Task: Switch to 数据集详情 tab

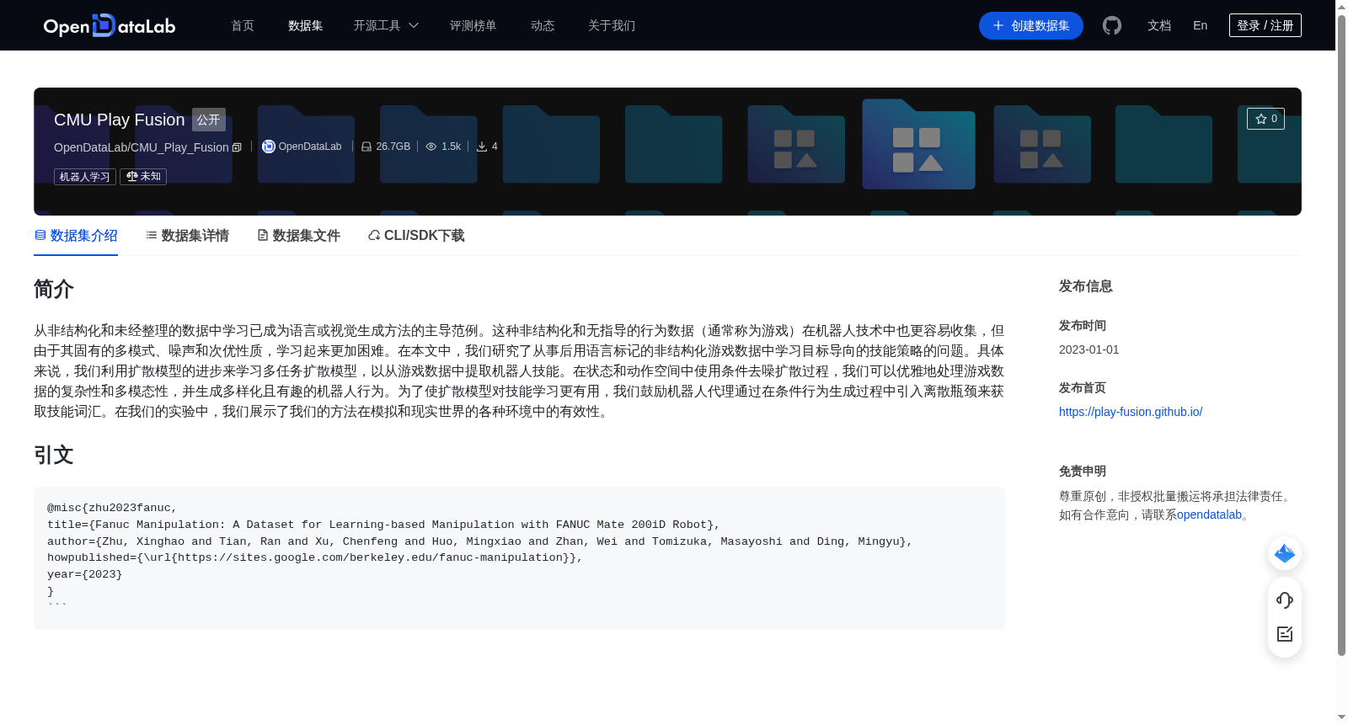Action: pyautogui.click(x=187, y=236)
